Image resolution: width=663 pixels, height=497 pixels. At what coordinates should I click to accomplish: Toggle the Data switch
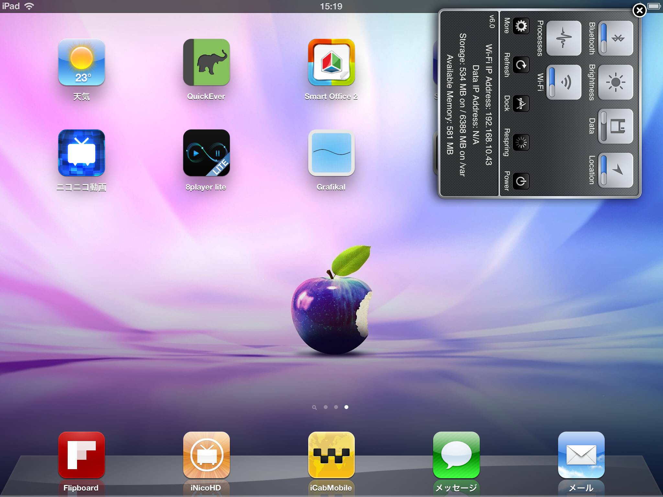click(x=615, y=126)
